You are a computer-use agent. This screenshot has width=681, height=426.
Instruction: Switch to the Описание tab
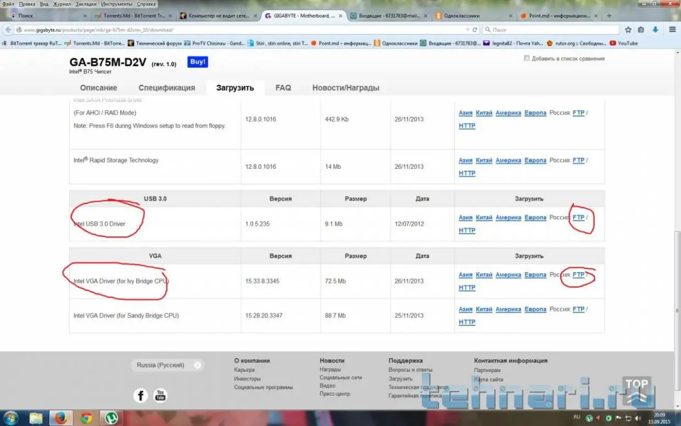pyautogui.click(x=98, y=88)
